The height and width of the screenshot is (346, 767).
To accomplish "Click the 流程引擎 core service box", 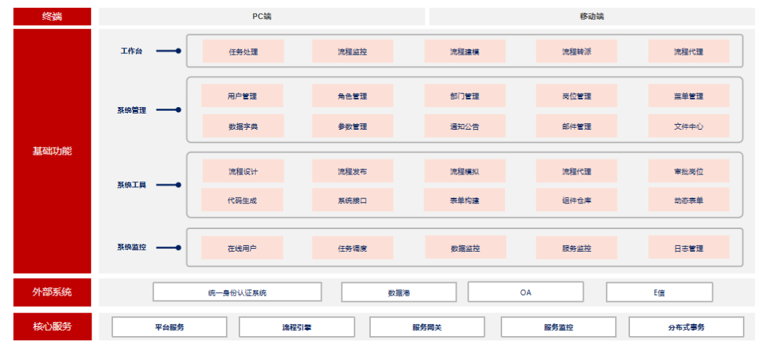I will coord(296,327).
